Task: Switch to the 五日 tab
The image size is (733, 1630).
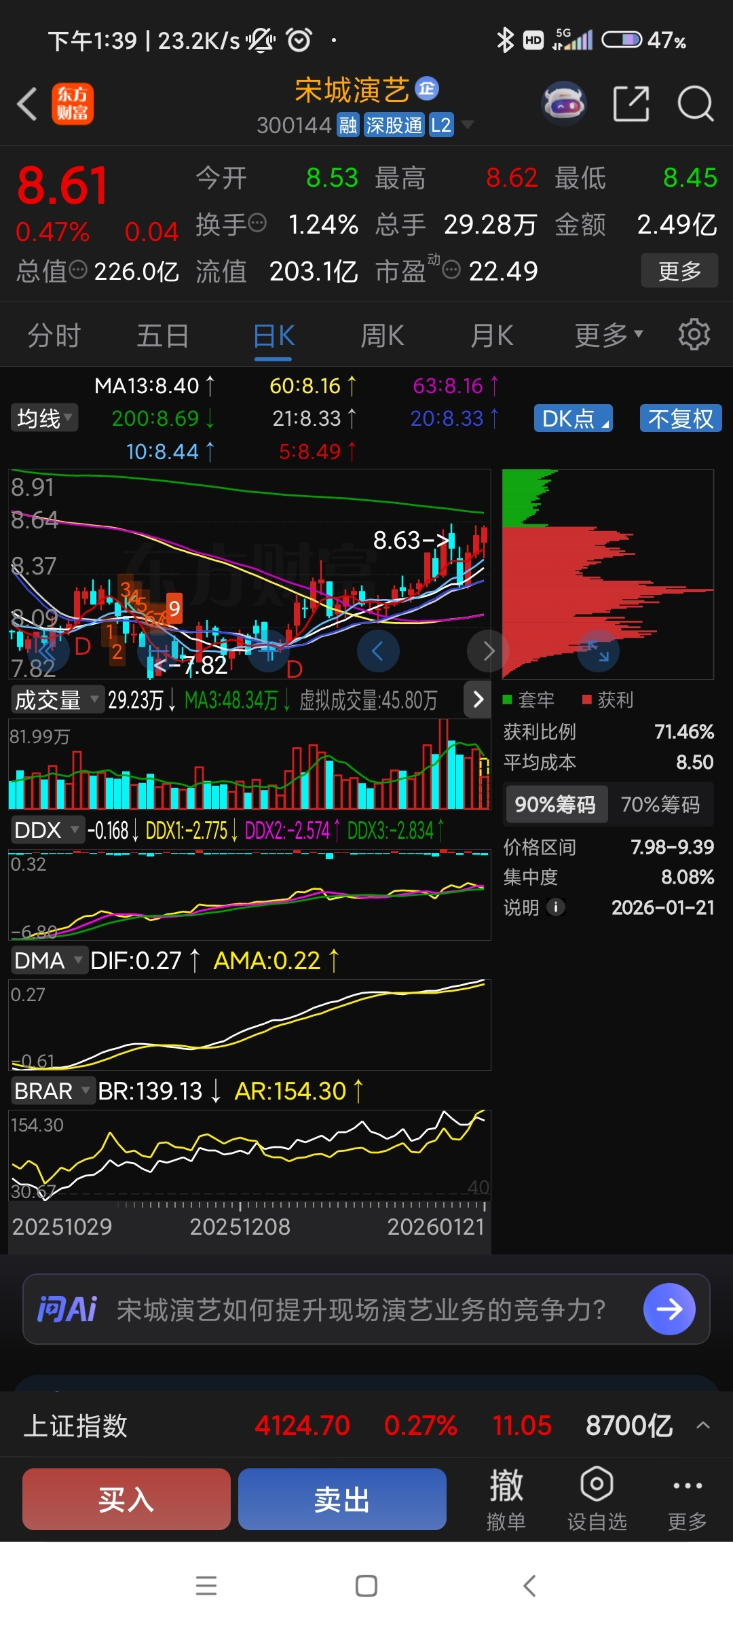Action: click(x=163, y=336)
